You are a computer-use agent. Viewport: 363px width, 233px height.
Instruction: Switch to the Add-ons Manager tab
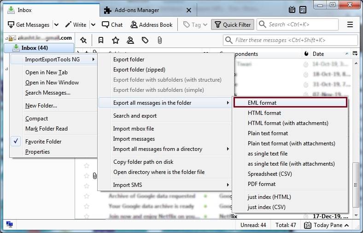tap(136, 10)
